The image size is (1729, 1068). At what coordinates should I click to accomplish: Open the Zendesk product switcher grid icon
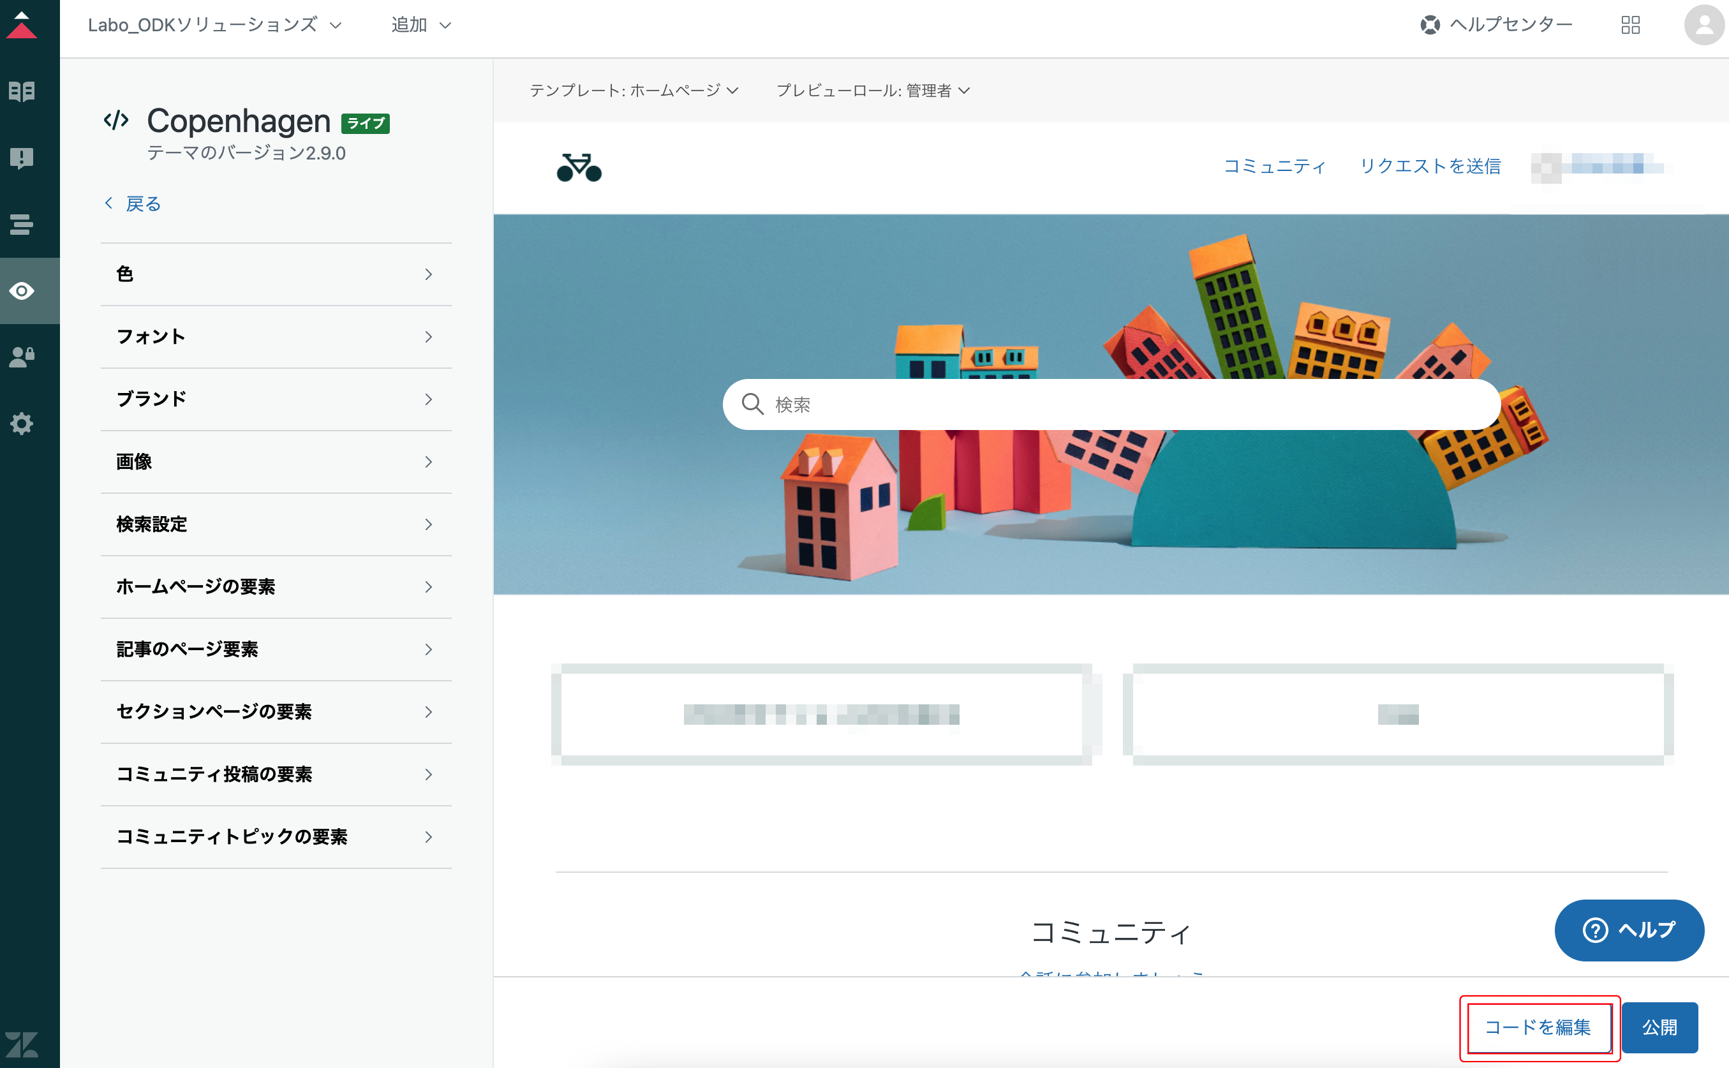point(1631,25)
